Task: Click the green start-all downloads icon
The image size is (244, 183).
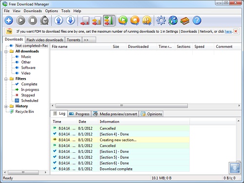Action: 123,20
